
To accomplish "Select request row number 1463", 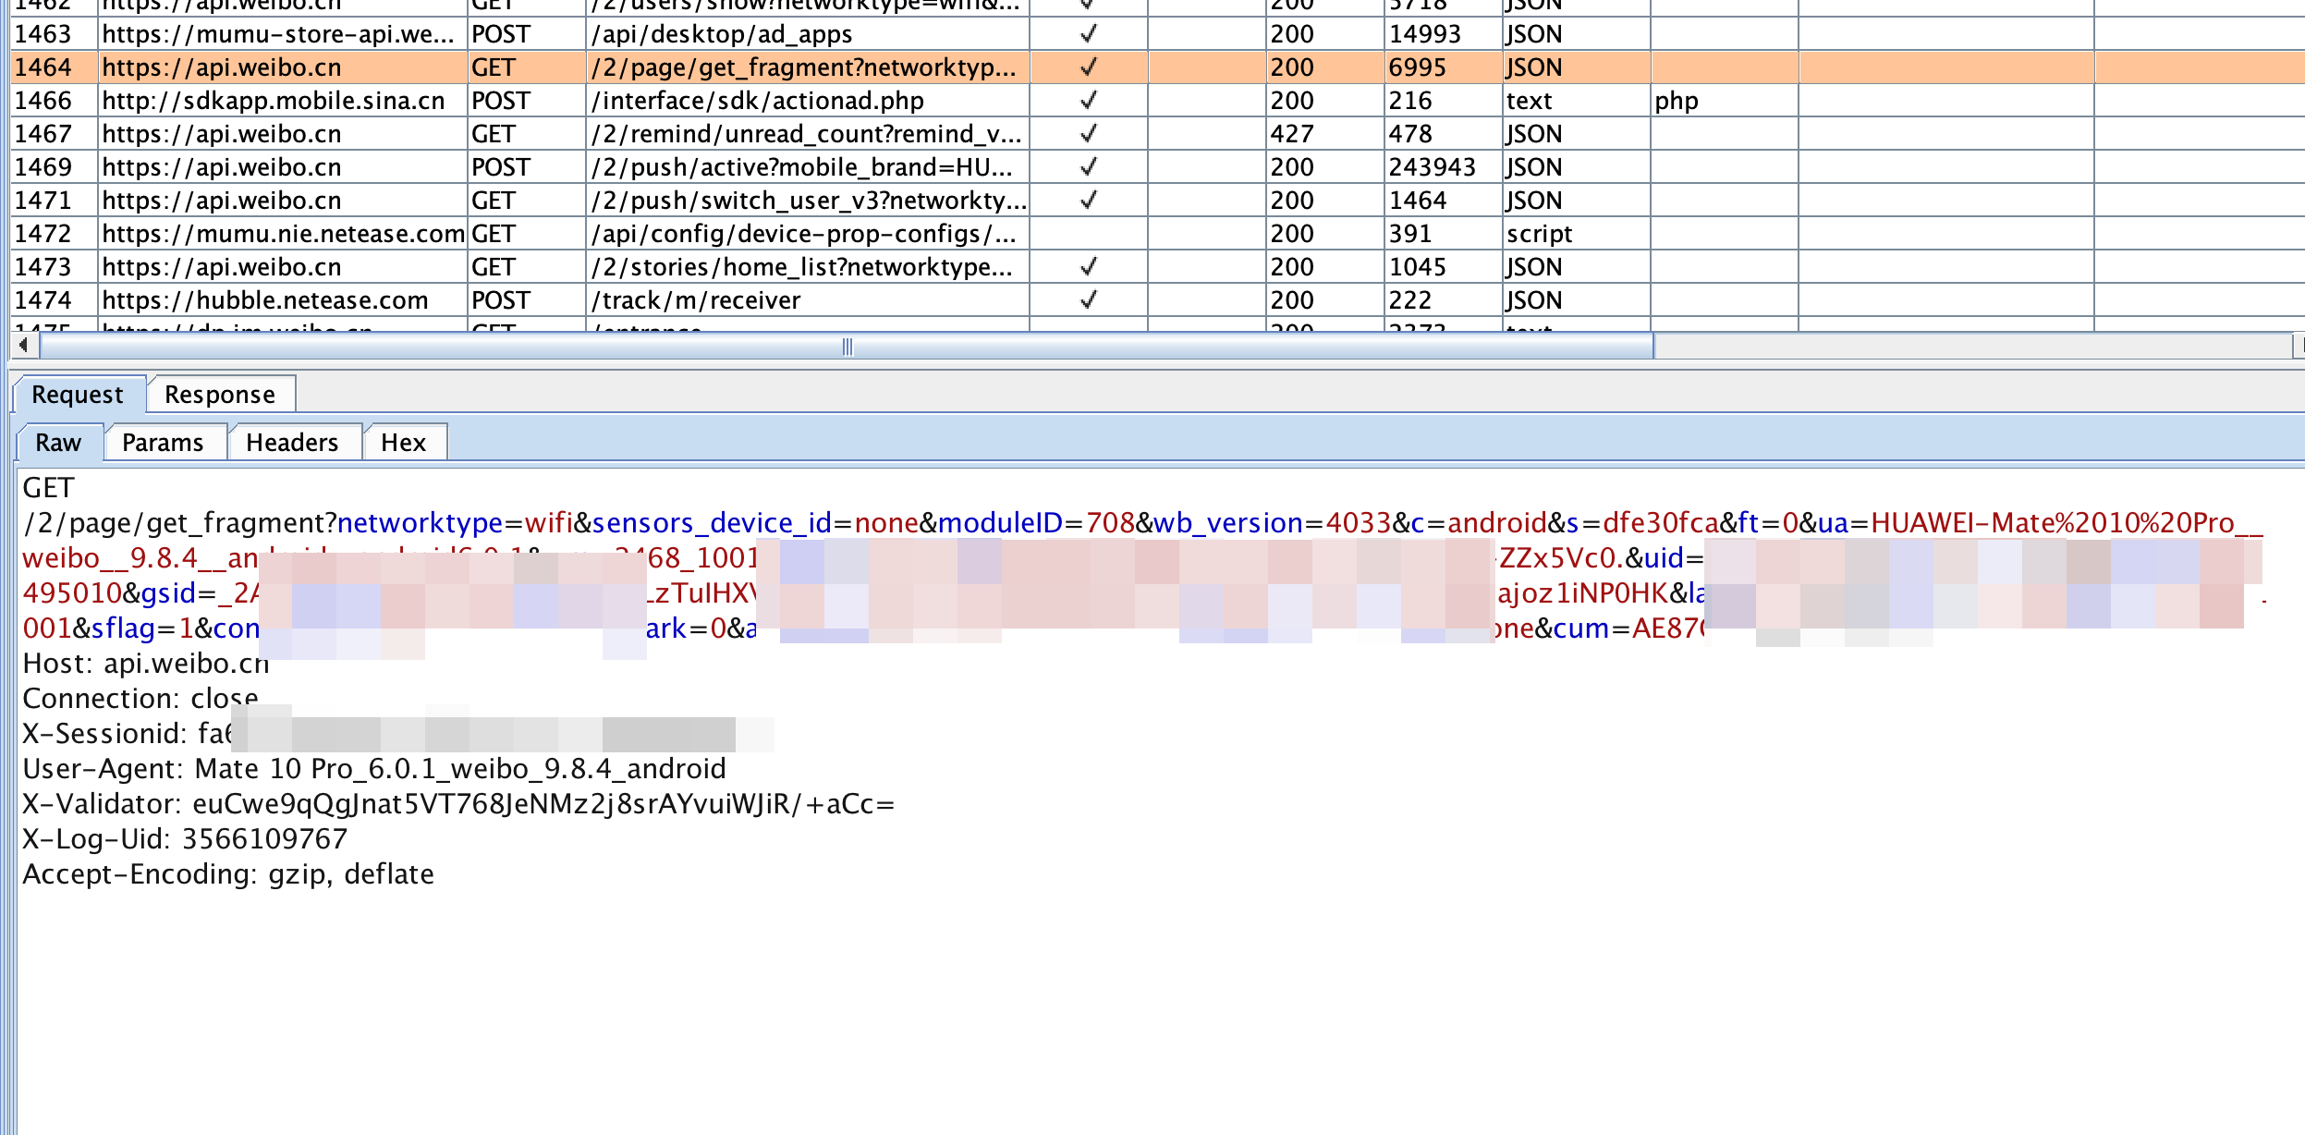I will coord(1157,34).
